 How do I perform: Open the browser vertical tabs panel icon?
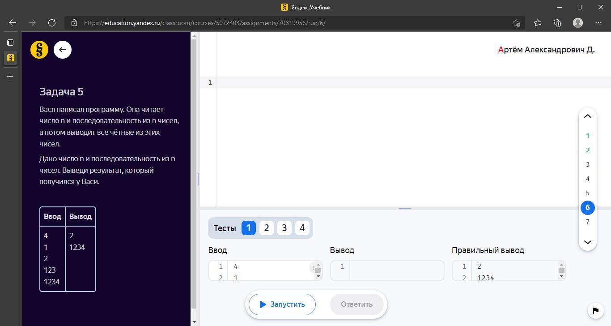10,43
